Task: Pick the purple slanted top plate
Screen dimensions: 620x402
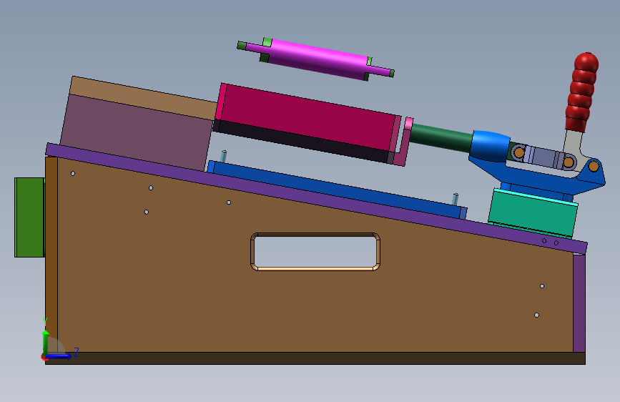Action: coord(316,199)
